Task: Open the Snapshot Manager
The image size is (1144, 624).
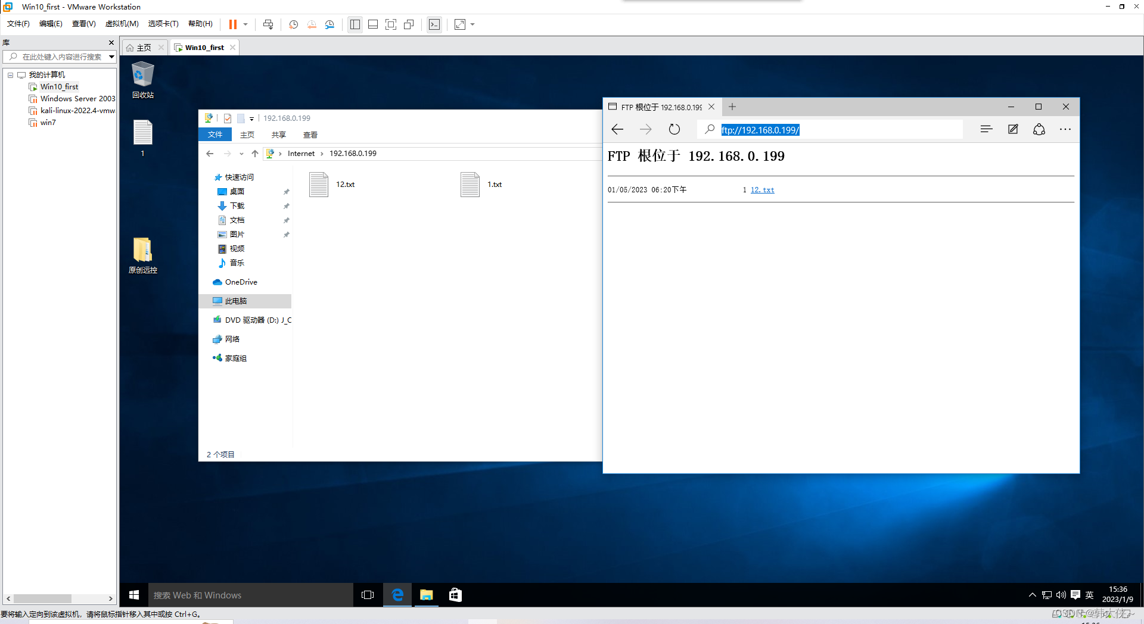Action: (x=329, y=24)
